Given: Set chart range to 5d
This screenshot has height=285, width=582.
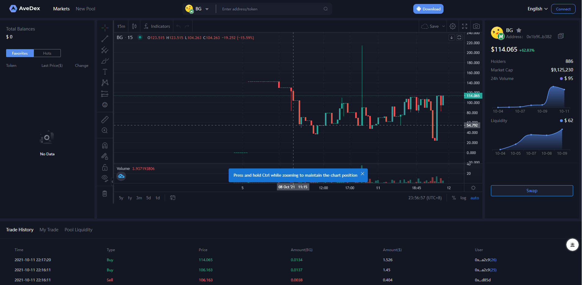Looking at the screenshot, I should coord(149,198).
